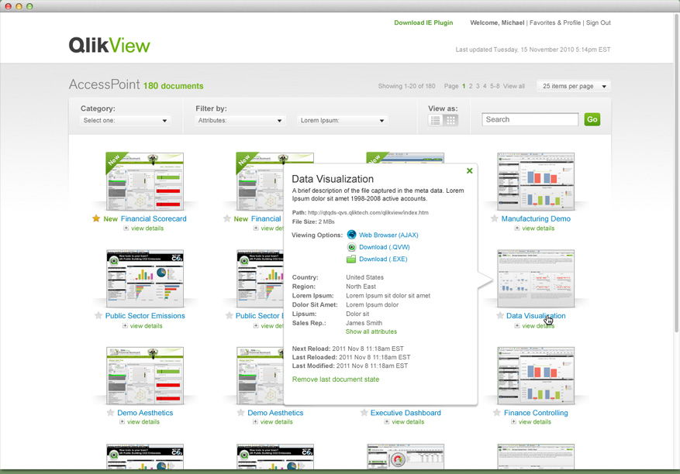Select Sign Out in the header
680x474 pixels.
click(599, 22)
